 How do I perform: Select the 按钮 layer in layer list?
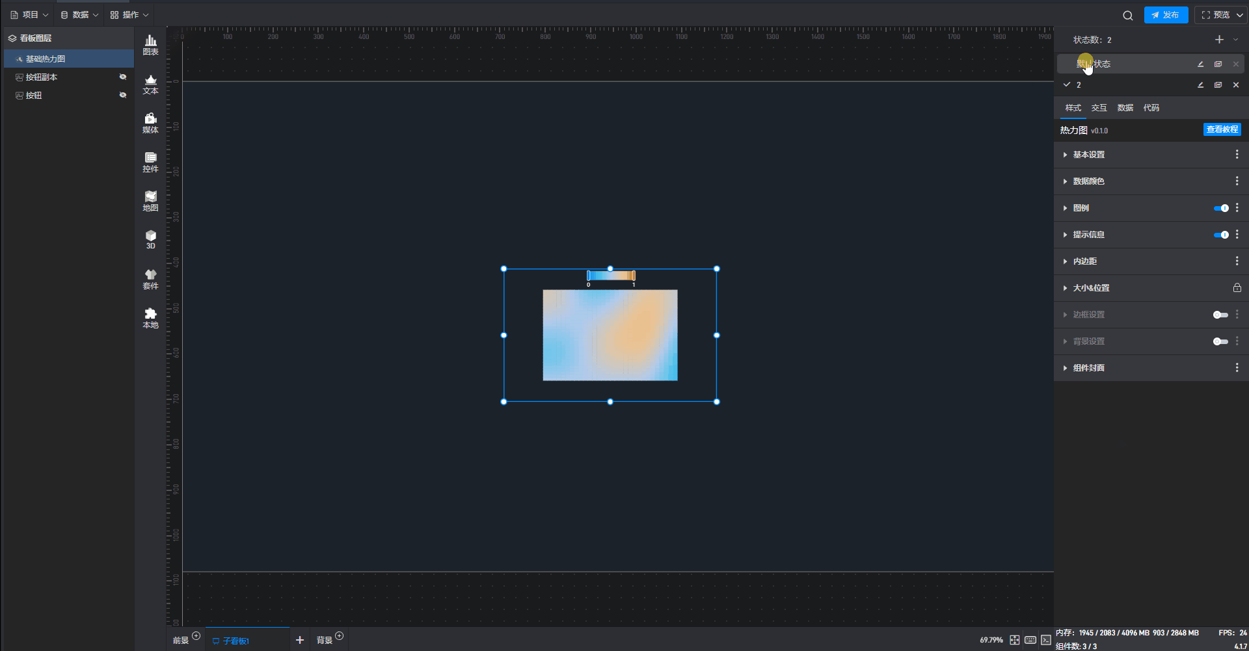[34, 96]
